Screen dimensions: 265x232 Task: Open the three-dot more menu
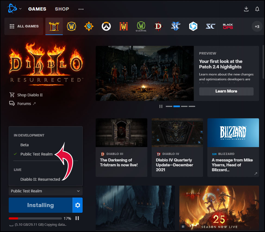[81, 9]
